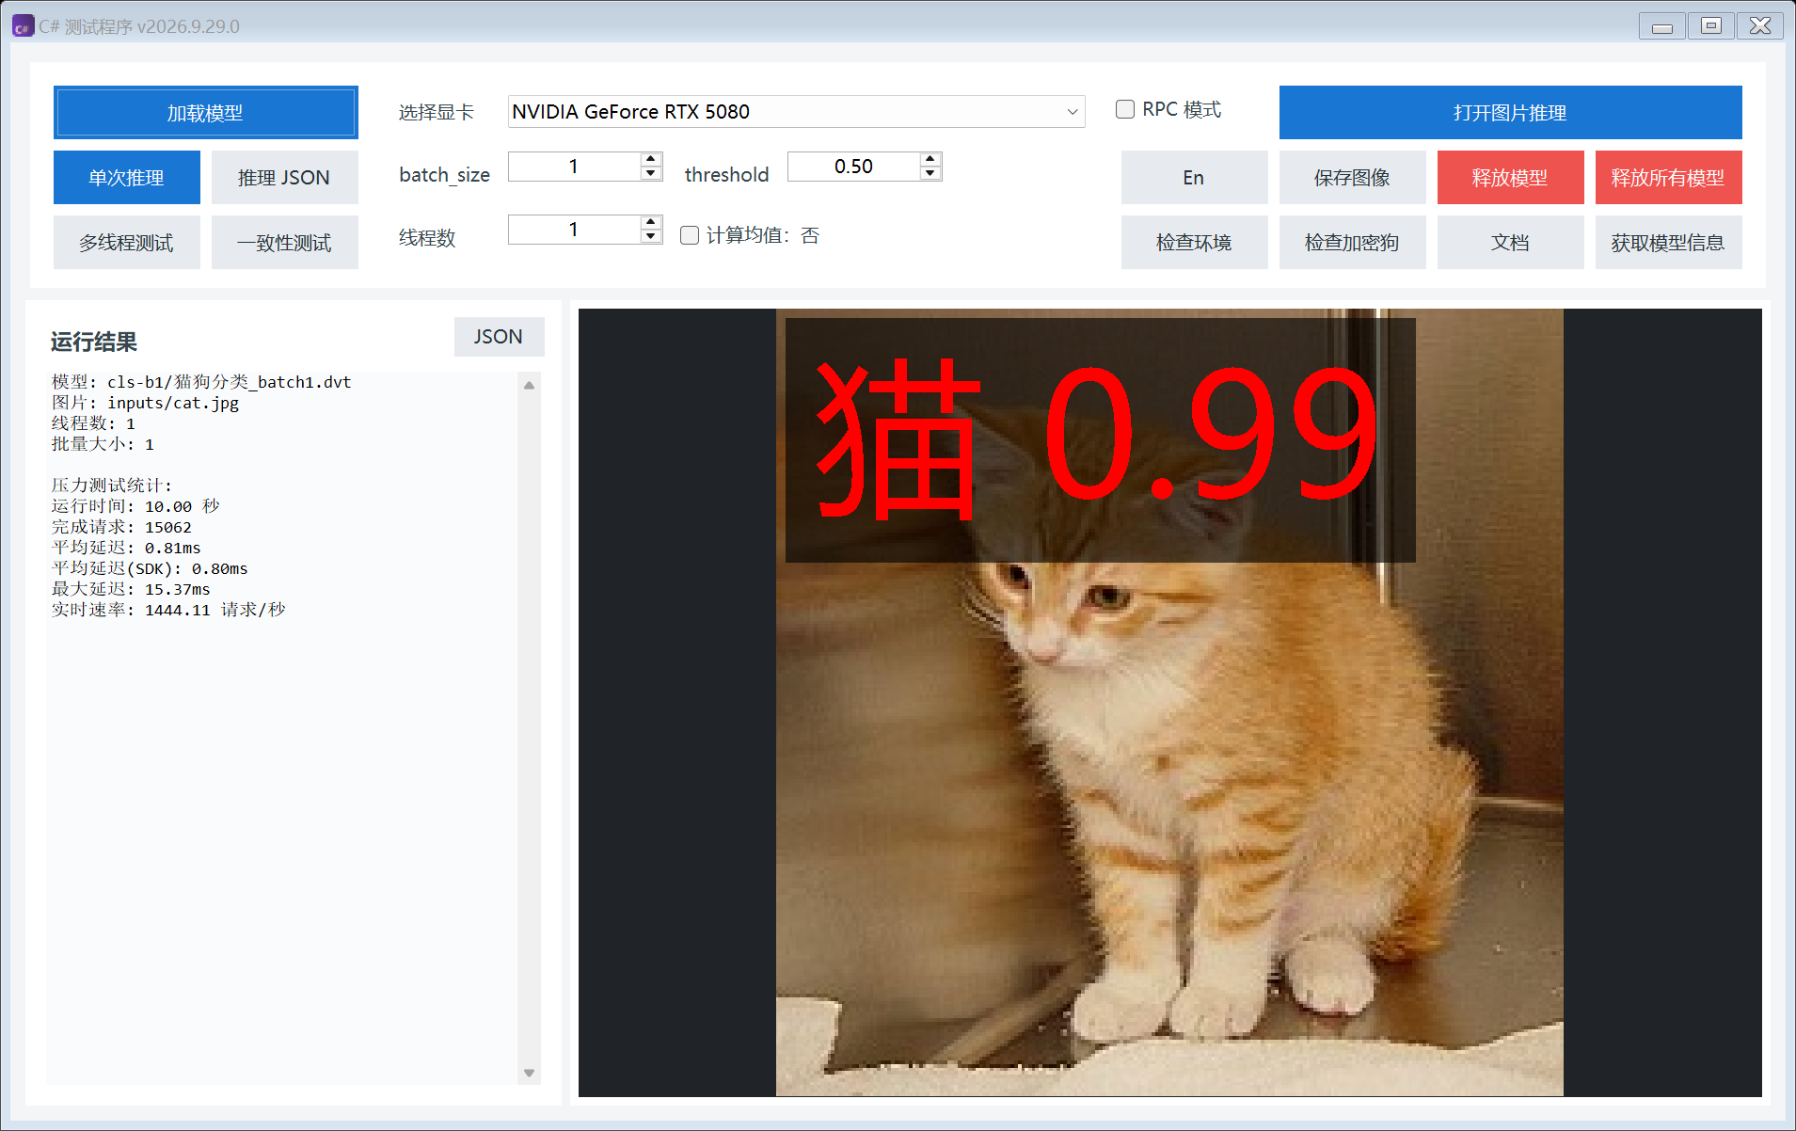
Task: Click 保存图像 to save image
Action: pyautogui.click(x=1352, y=178)
